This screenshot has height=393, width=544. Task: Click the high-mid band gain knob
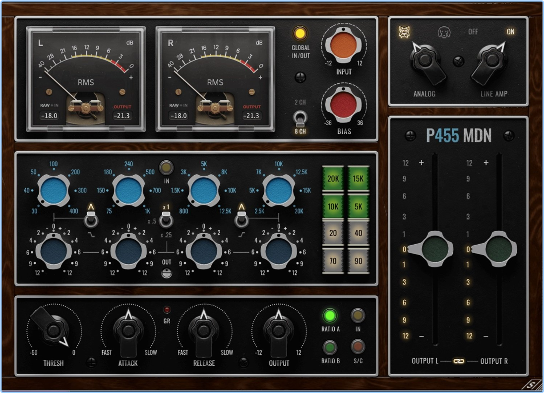tap(204, 252)
